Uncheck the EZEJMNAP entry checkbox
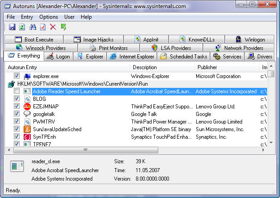The height and width of the screenshot is (198, 280). click(x=16, y=106)
